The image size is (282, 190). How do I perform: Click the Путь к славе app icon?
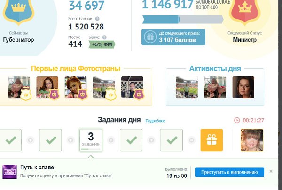[x=9, y=172]
